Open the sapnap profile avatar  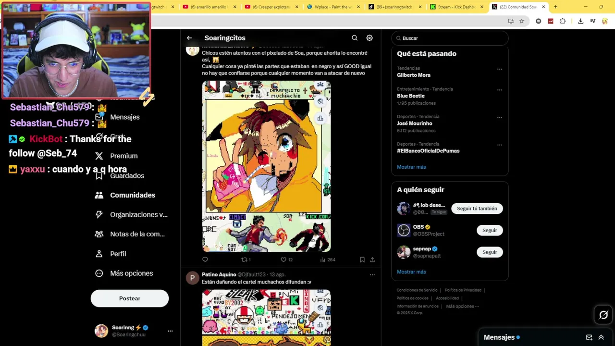pyautogui.click(x=404, y=252)
